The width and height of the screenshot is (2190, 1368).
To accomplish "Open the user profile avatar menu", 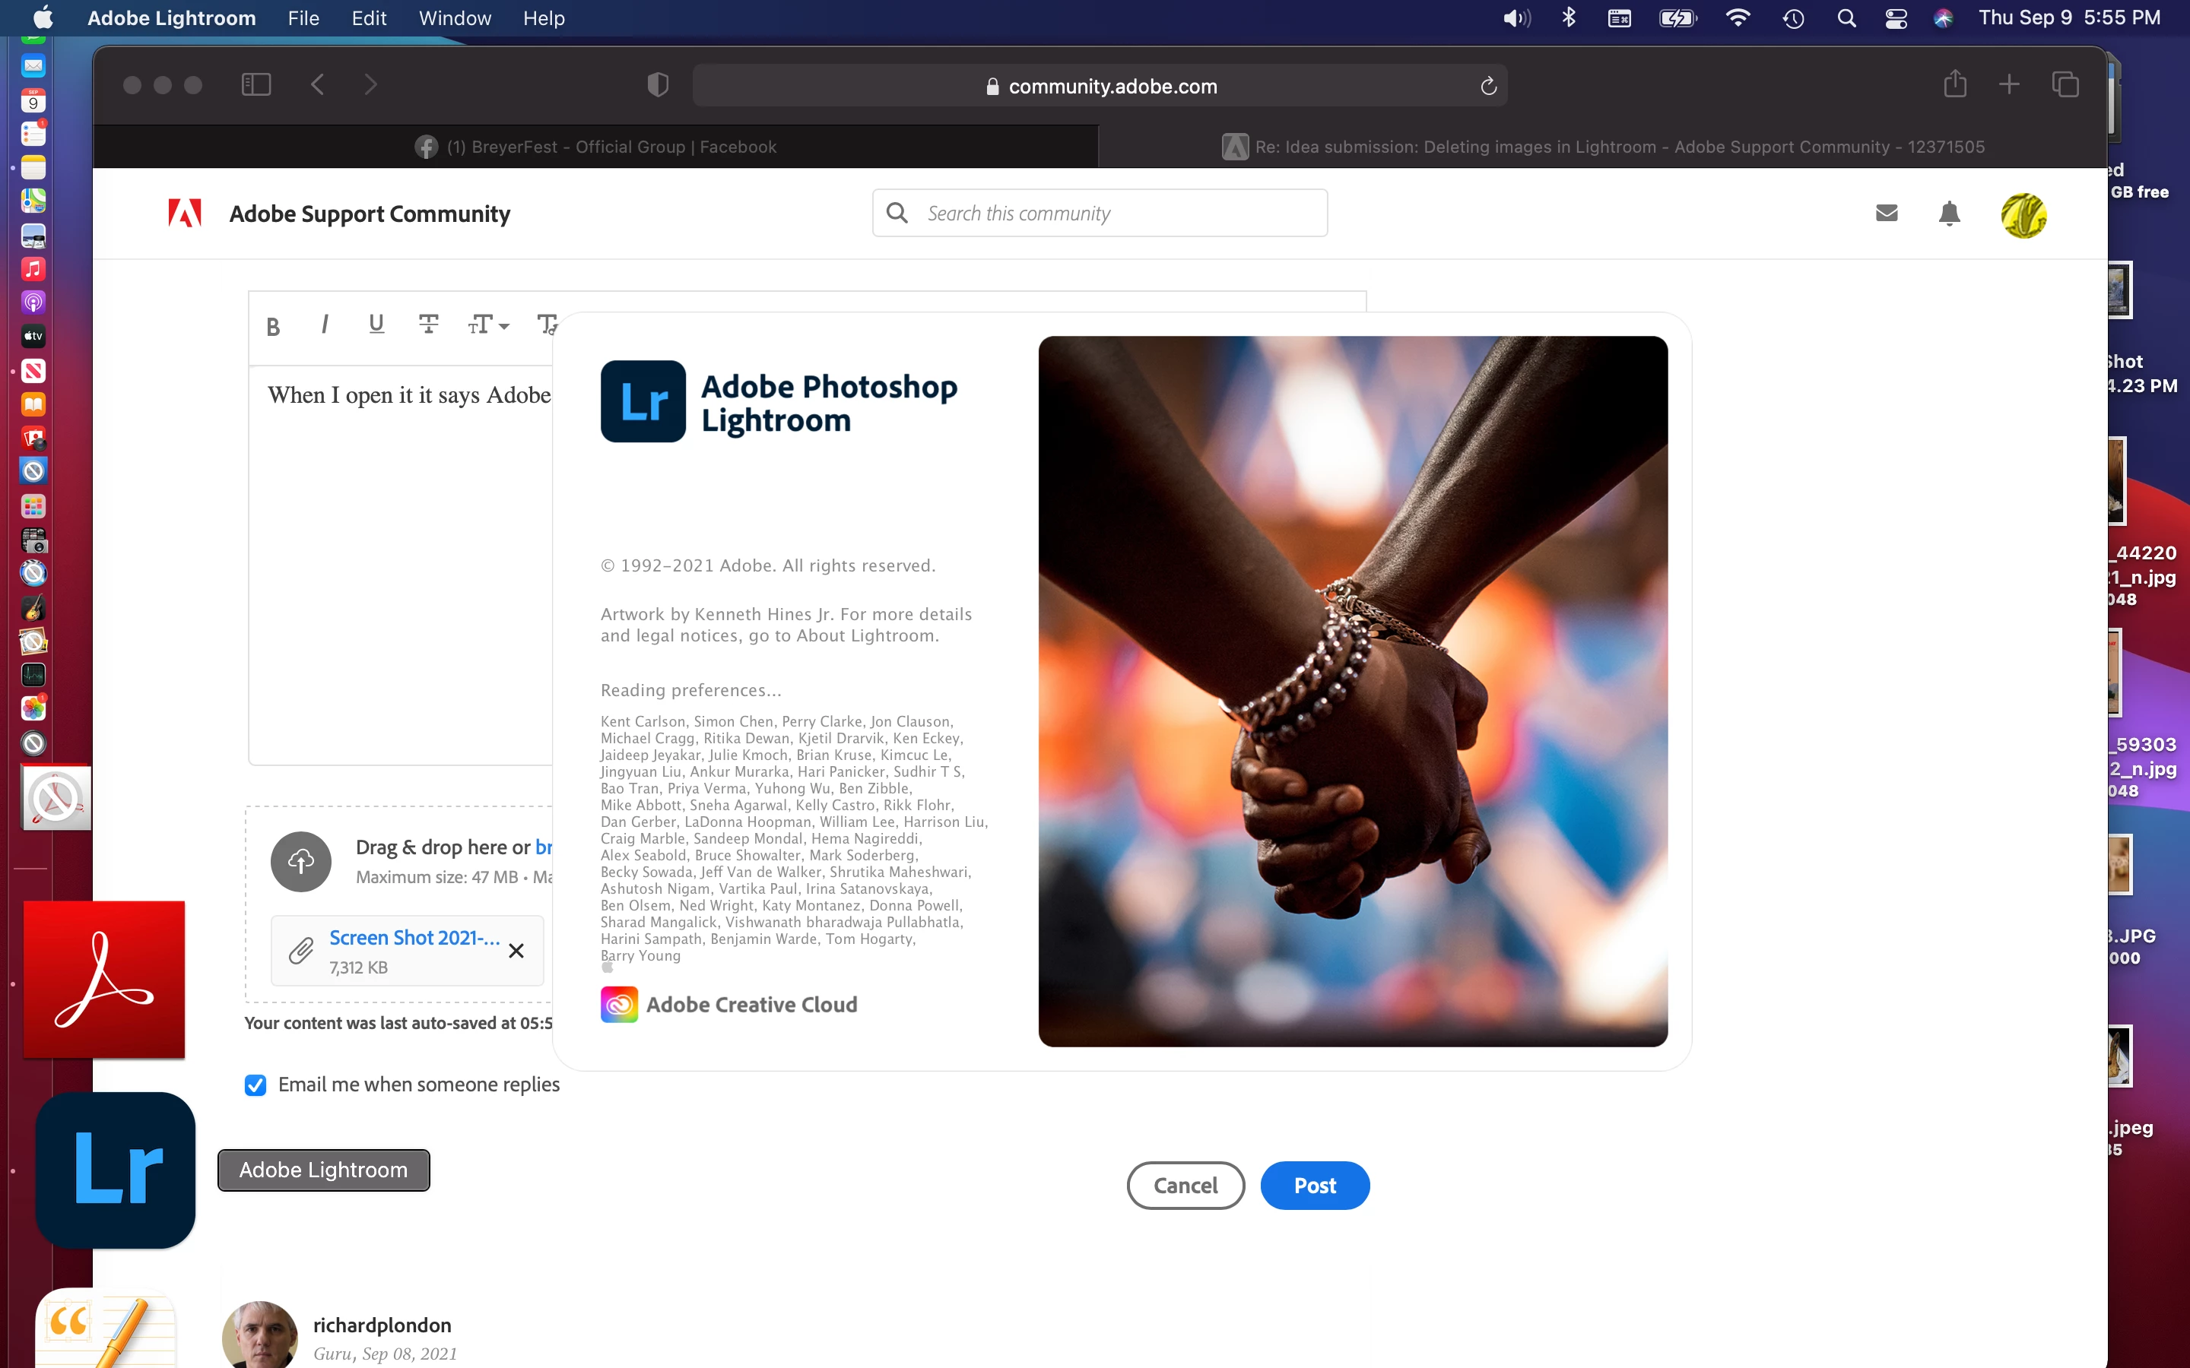I will [2023, 215].
